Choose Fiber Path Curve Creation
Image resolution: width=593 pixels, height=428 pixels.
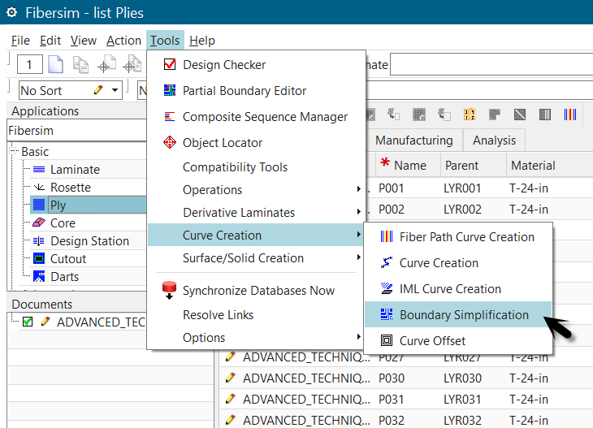click(466, 237)
